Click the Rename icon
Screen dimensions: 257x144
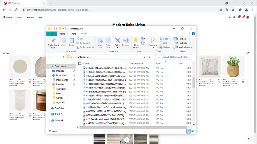click(126, 40)
